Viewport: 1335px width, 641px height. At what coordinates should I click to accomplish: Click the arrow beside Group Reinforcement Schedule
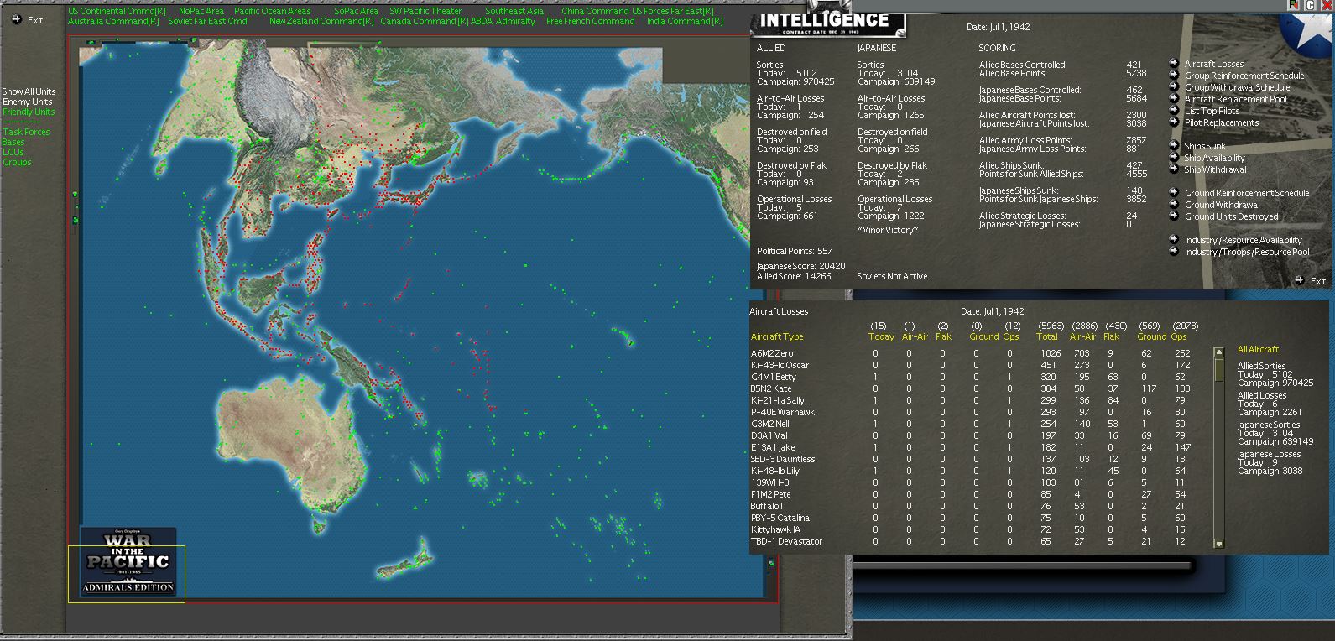[x=1173, y=75]
